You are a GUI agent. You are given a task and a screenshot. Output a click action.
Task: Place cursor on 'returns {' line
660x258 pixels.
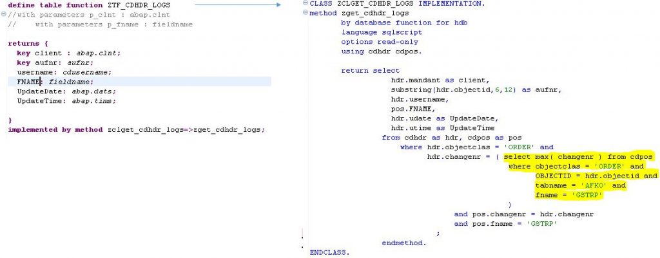pos(28,43)
